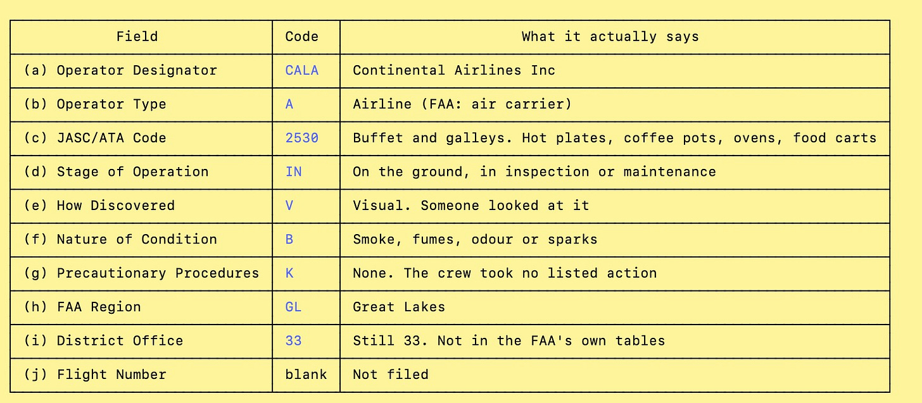The image size is (922, 403).
Task: Click the blue A operator type code
Action: tap(289, 104)
